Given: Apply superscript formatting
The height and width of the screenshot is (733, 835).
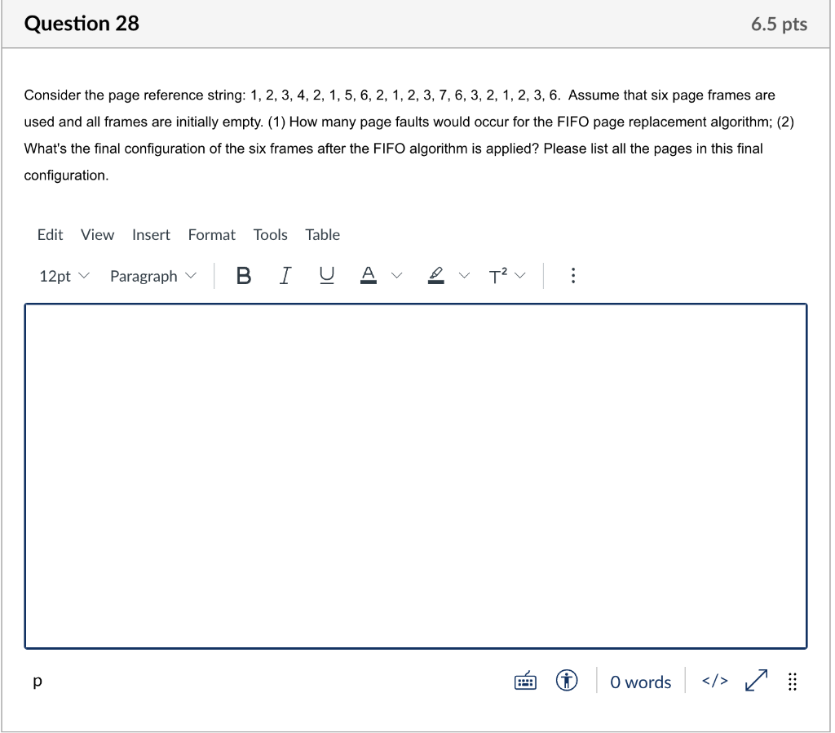Looking at the screenshot, I should (x=498, y=275).
